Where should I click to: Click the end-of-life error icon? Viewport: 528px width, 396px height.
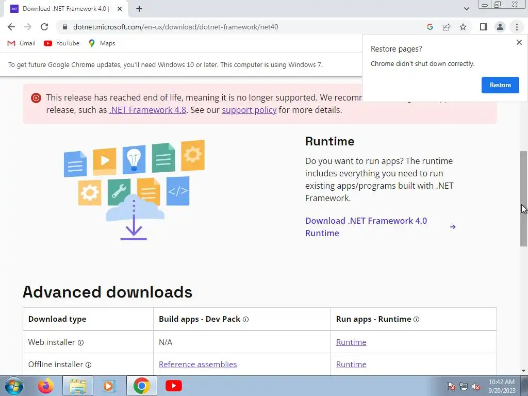point(36,98)
